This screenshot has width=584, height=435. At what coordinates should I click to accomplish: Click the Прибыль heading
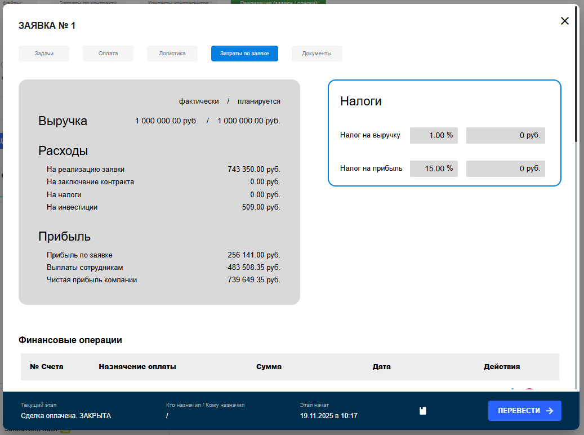(64, 236)
